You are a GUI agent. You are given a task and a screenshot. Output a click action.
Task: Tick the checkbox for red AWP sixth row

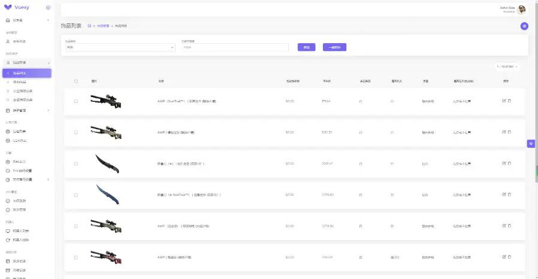(76, 257)
